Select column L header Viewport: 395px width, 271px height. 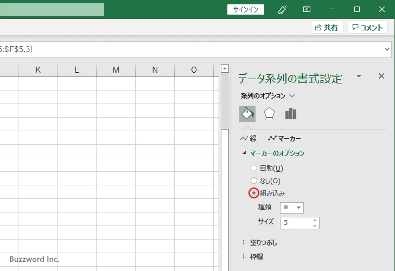(77, 70)
